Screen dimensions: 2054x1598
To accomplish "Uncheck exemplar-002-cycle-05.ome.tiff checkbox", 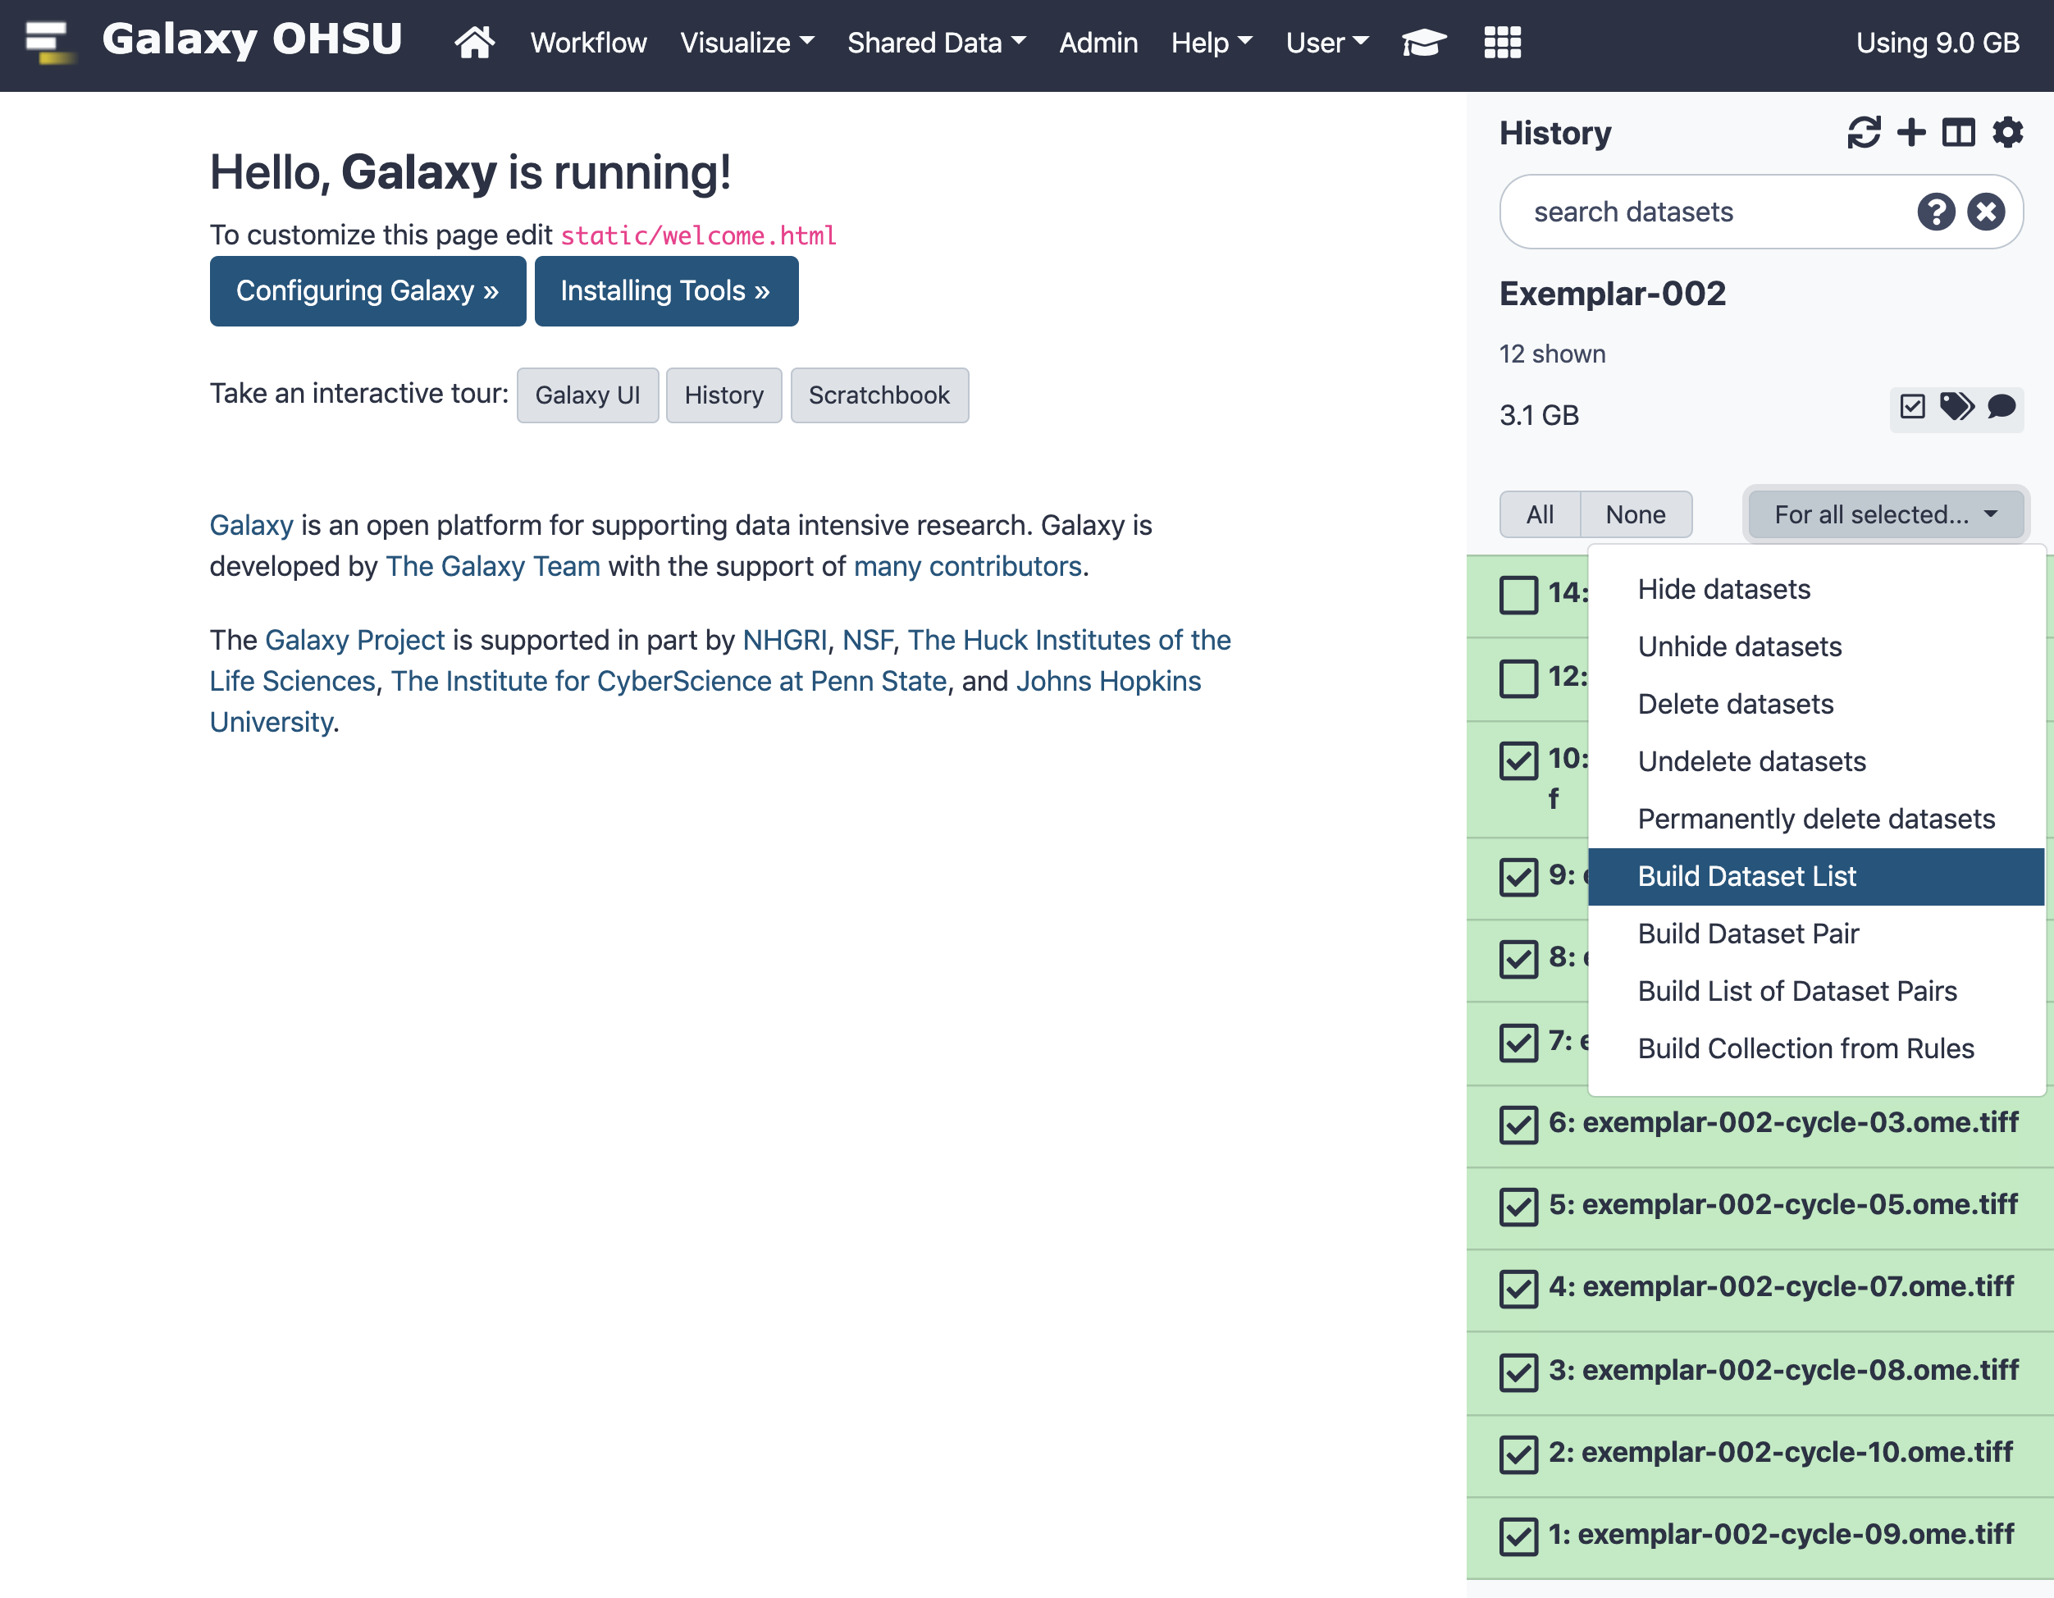I will pos(1518,1207).
